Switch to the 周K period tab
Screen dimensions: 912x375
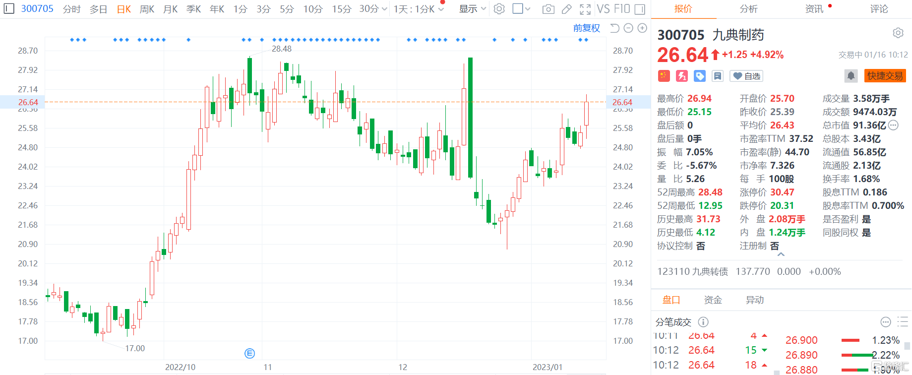147,9
